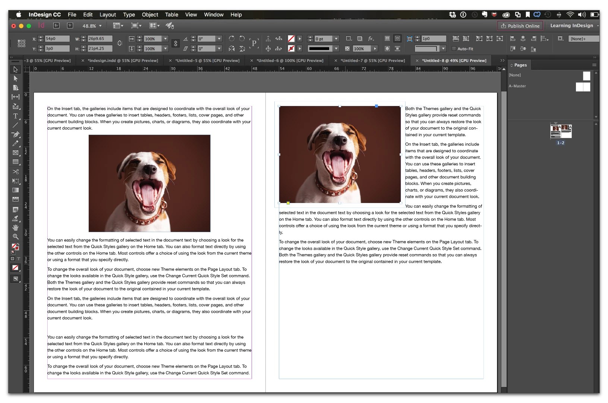Open the Learning InDesign workspace dropdown

(x=574, y=26)
